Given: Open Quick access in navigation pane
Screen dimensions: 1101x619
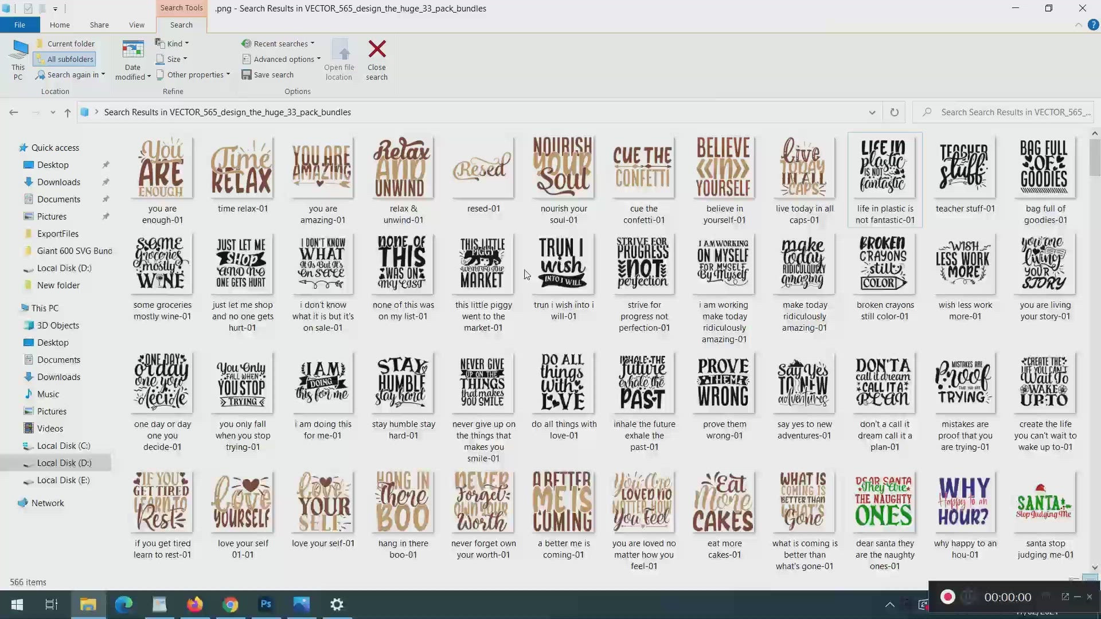Looking at the screenshot, I should tap(55, 147).
